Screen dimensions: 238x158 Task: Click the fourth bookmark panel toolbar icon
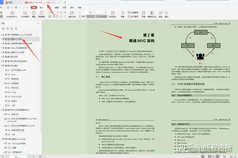(x=16, y=28)
